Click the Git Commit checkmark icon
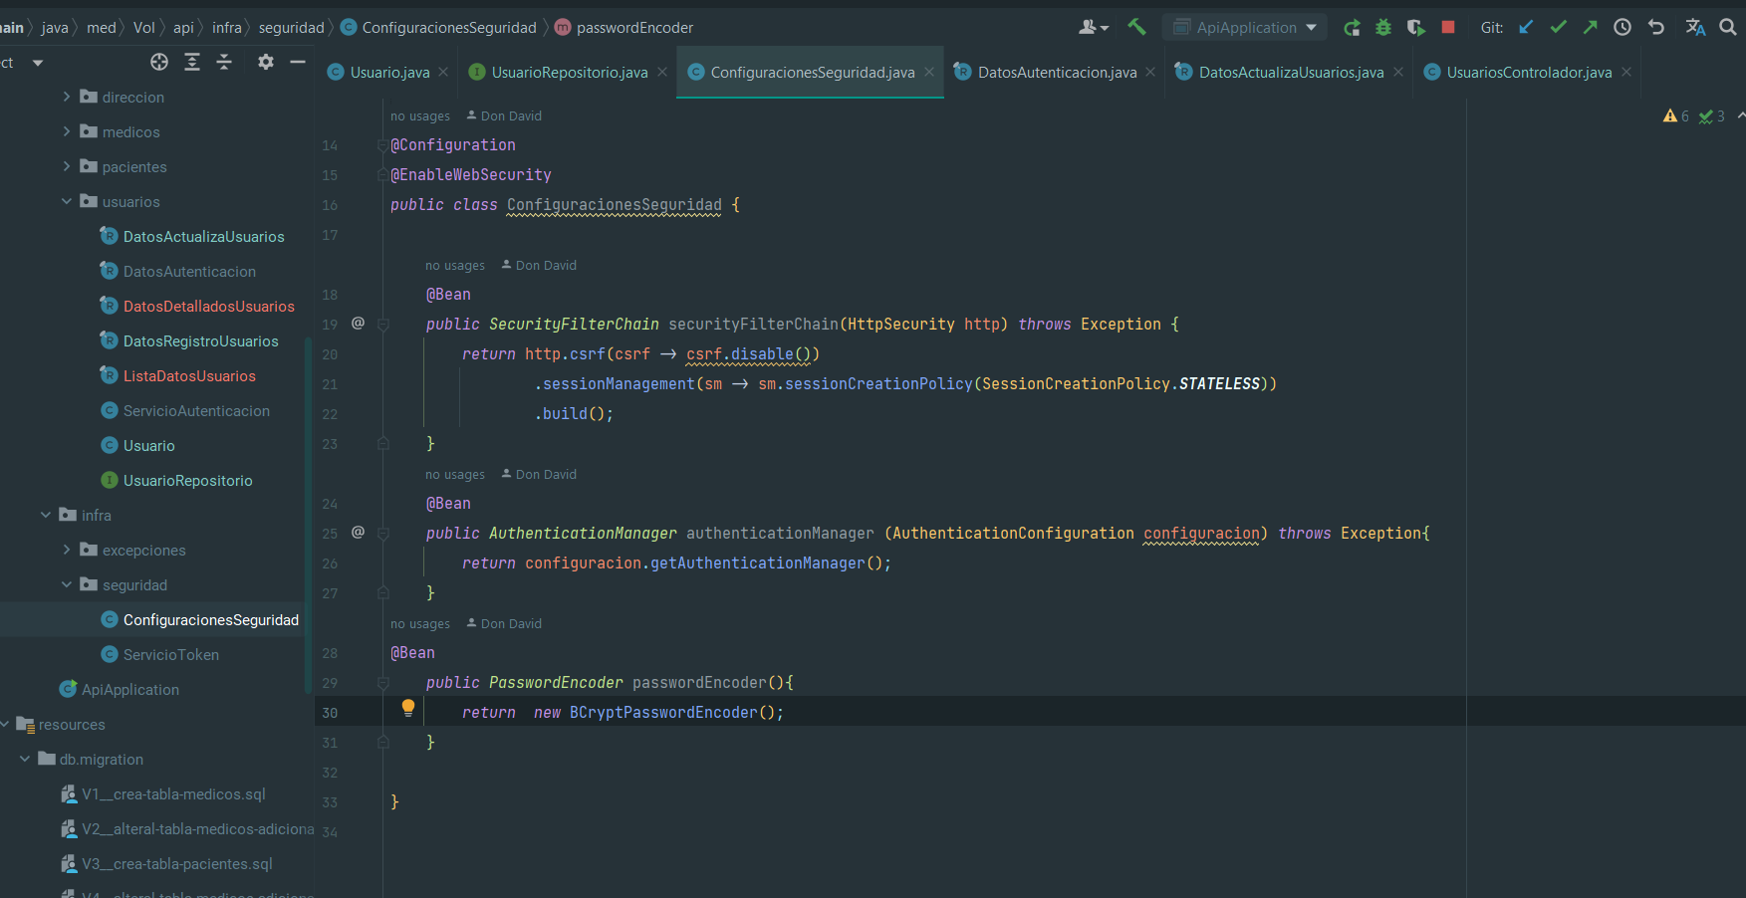This screenshot has height=898, width=1746. (1559, 27)
